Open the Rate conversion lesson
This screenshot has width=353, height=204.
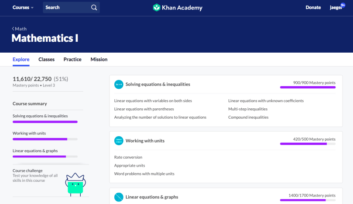point(128,157)
